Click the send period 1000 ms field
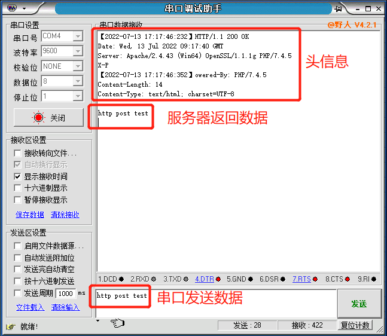The width and height of the screenshot is (387, 336). tap(66, 294)
